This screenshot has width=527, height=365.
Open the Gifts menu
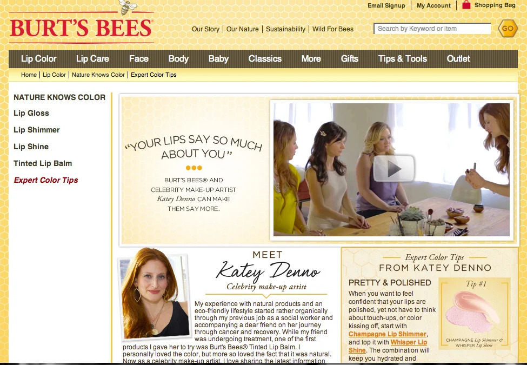coord(350,59)
